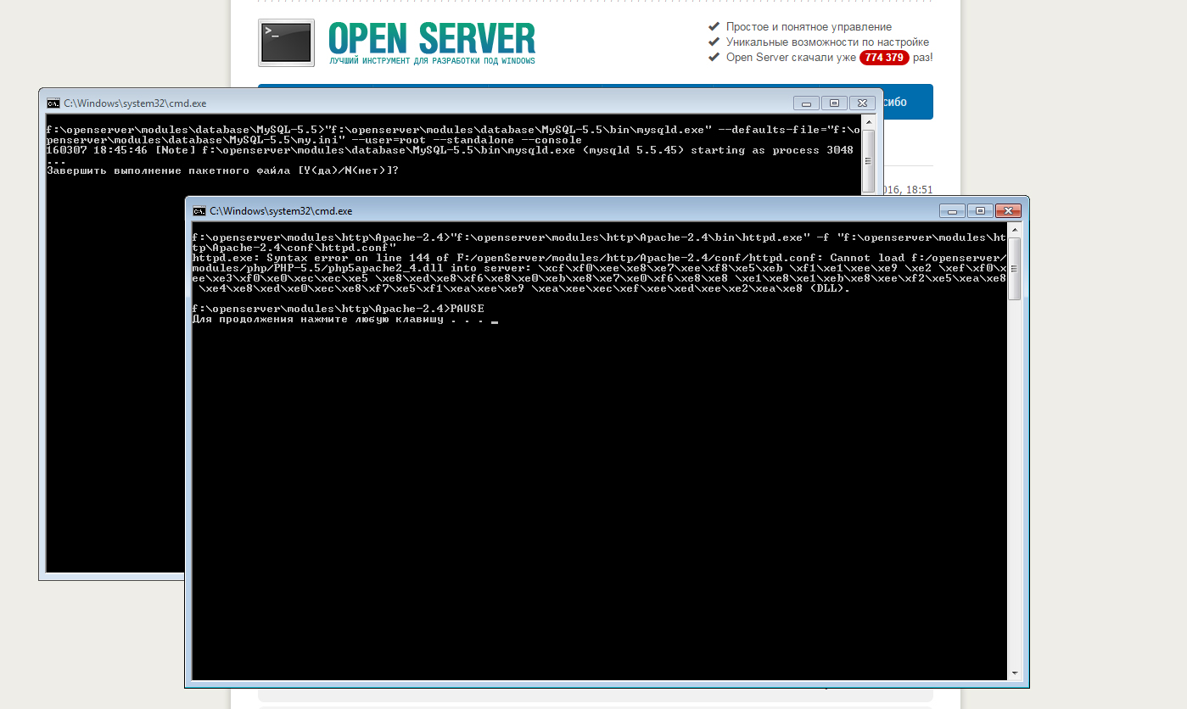The height and width of the screenshot is (709, 1187).
Task: Click the Open Server terminal logo icon
Action: (286, 42)
